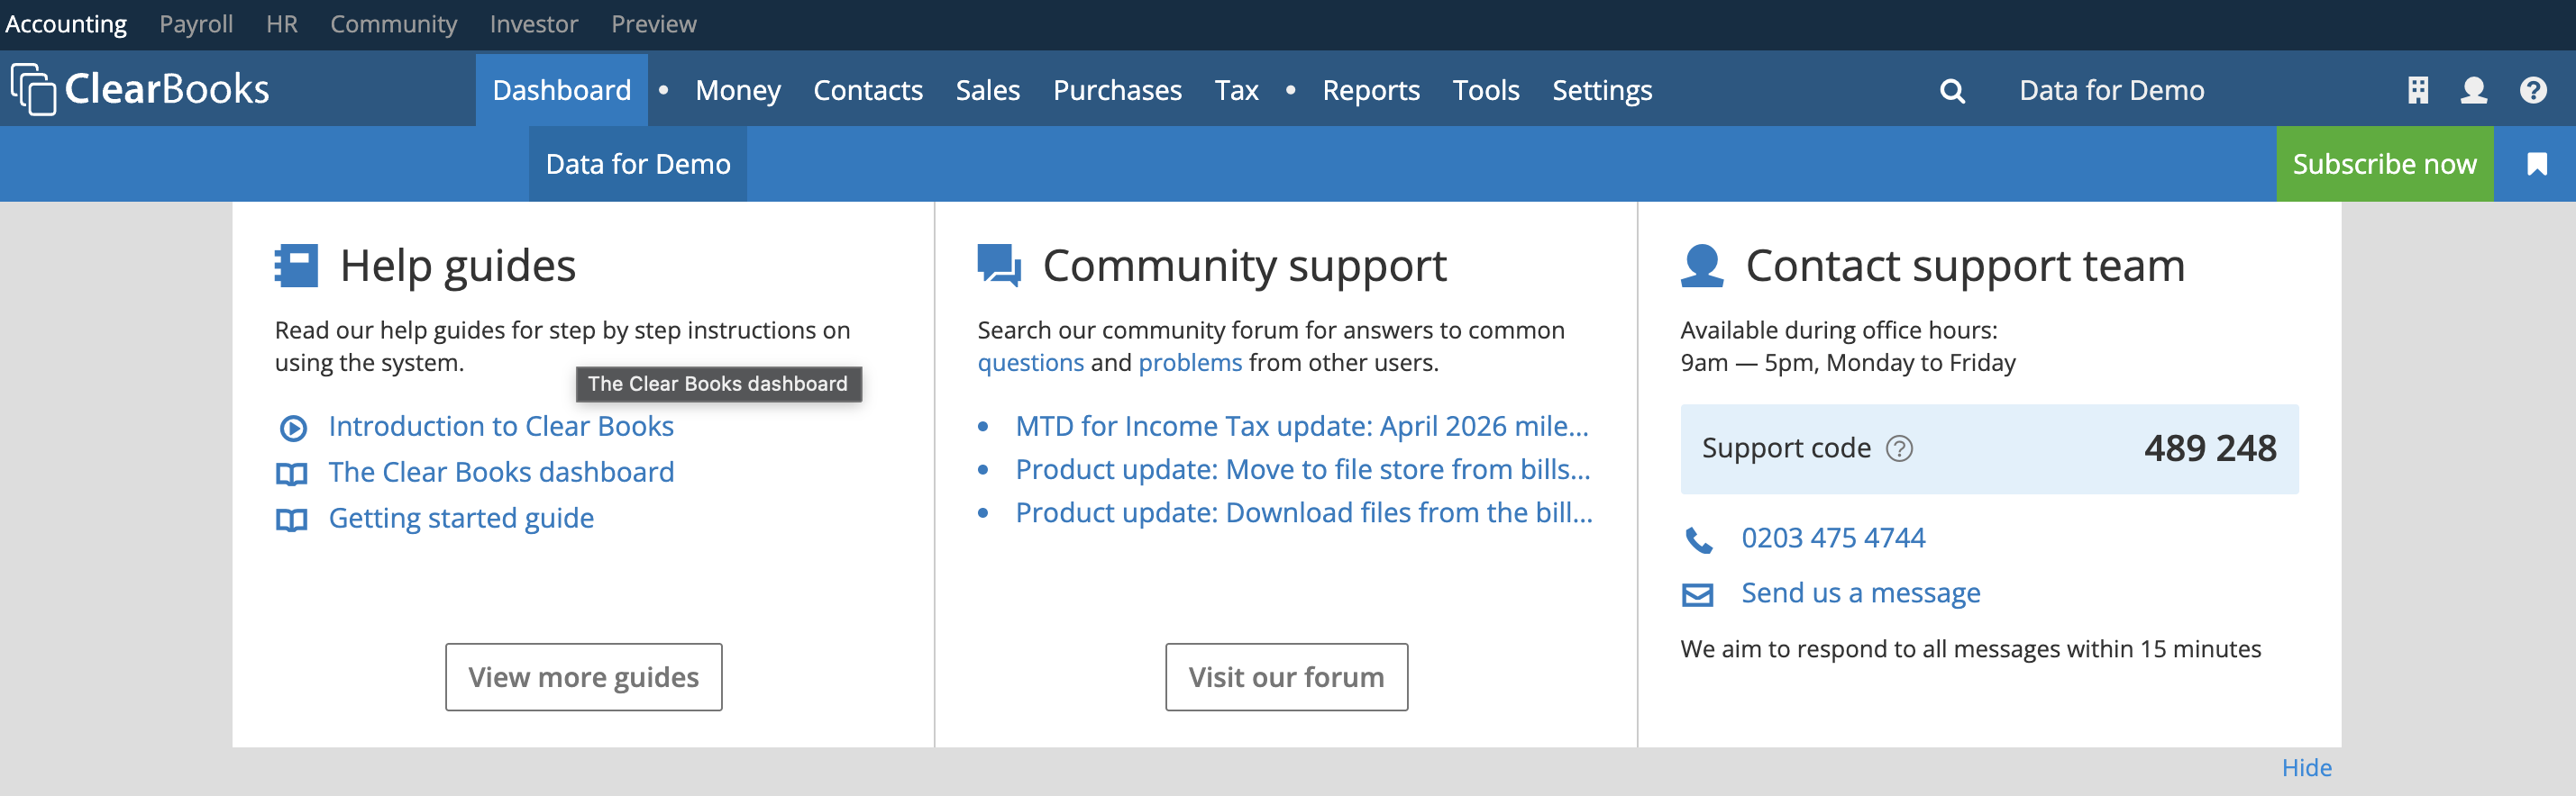Click the envelope icon by Send us a message
Screen dimensions: 2576x796
click(1698, 595)
